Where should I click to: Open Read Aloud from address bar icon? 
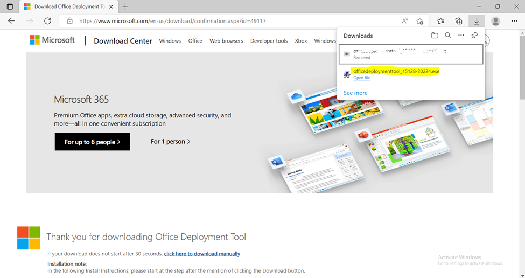coord(405,21)
